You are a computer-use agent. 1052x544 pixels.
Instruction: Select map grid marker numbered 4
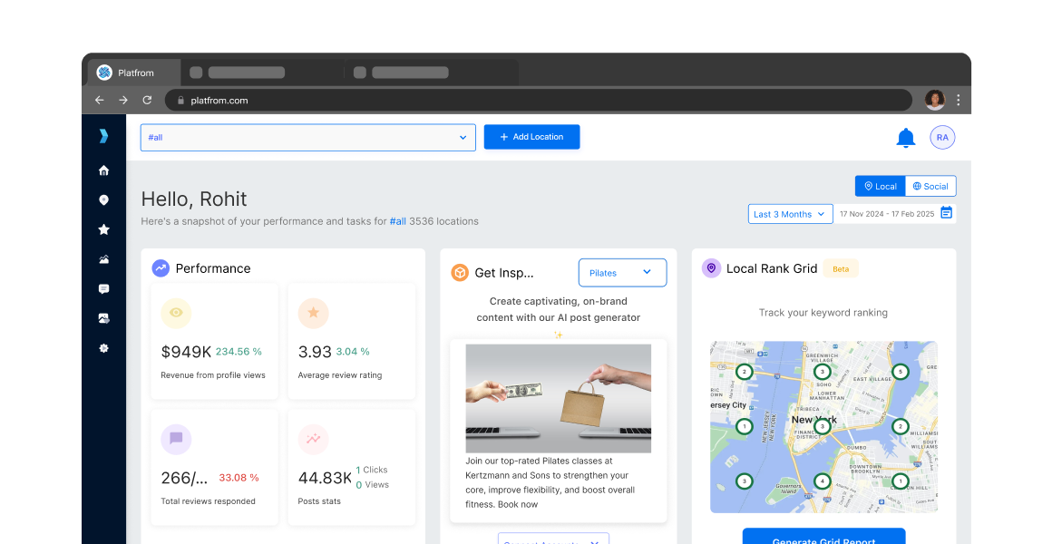(x=822, y=481)
